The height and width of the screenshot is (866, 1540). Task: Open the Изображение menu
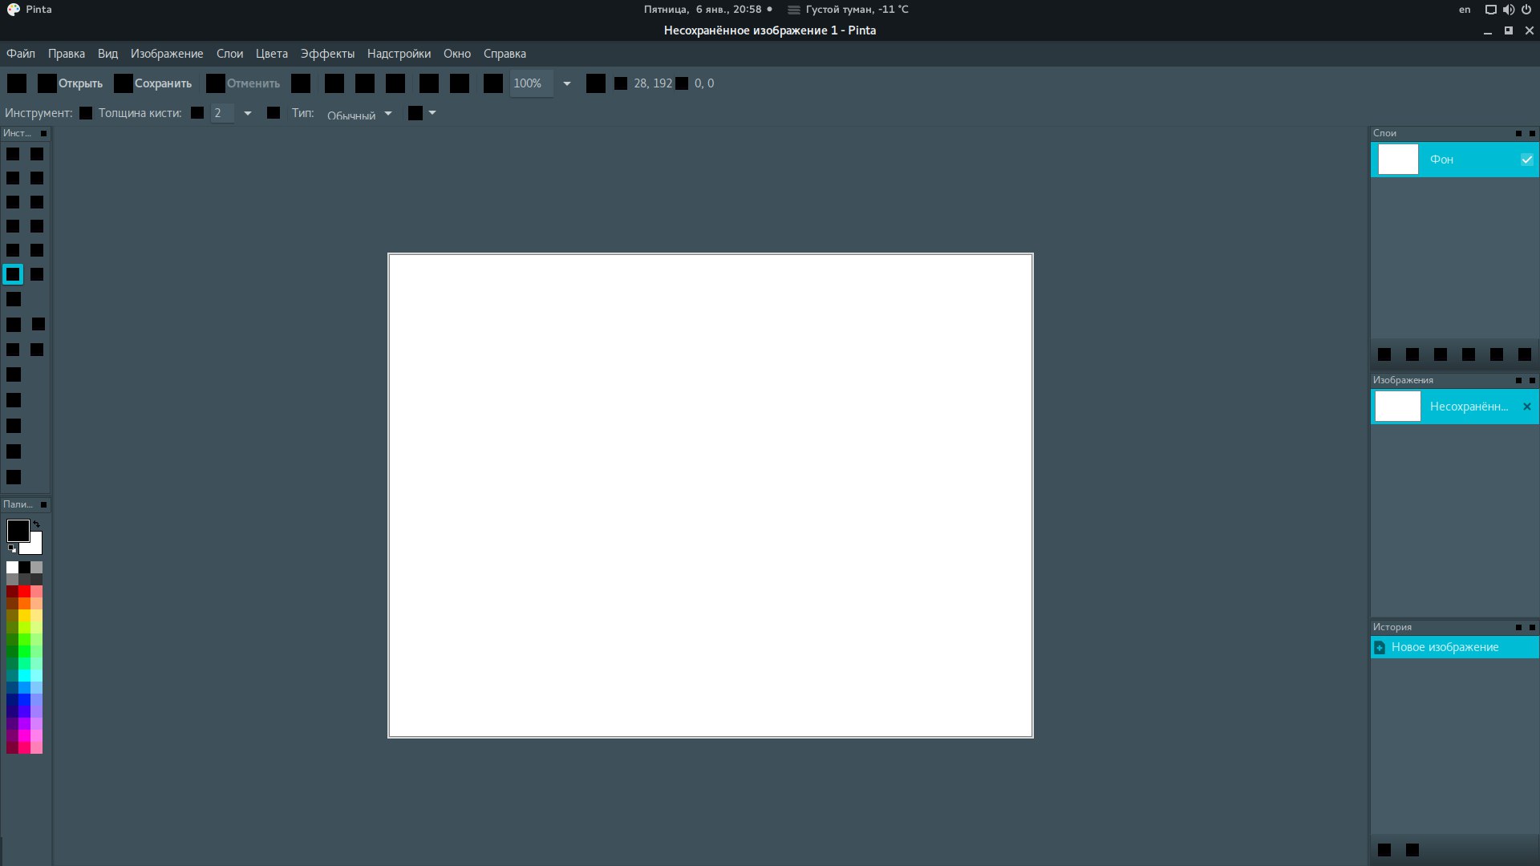[167, 54]
